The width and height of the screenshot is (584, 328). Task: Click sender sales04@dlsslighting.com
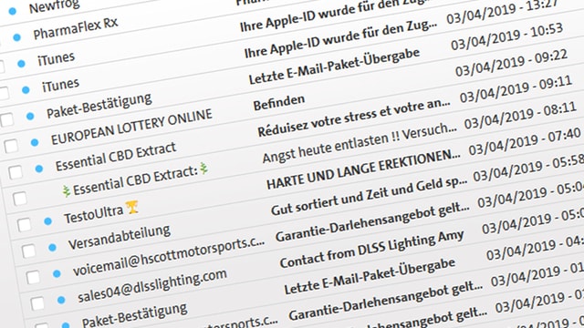pyautogui.click(x=152, y=285)
